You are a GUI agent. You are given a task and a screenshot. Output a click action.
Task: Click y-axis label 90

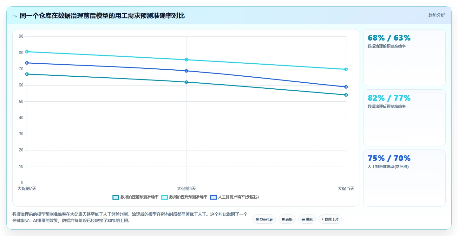(21, 36)
